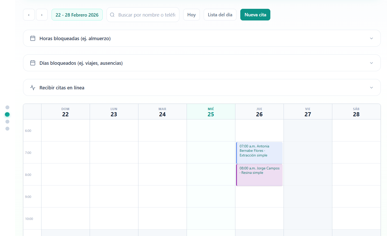Click the topmost gray dot indicator
The image size is (387, 236).
point(7,107)
